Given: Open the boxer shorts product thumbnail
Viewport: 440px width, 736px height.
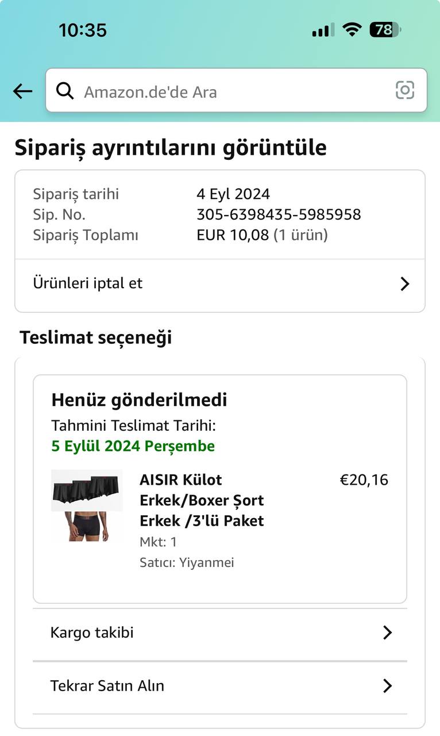Looking at the screenshot, I should (x=87, y=506).
